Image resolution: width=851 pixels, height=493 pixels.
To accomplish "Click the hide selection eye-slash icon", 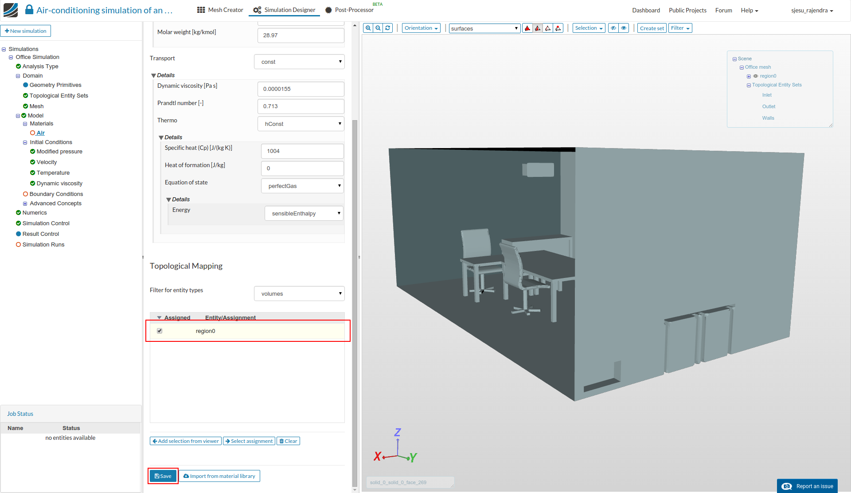I will point(613,28).
